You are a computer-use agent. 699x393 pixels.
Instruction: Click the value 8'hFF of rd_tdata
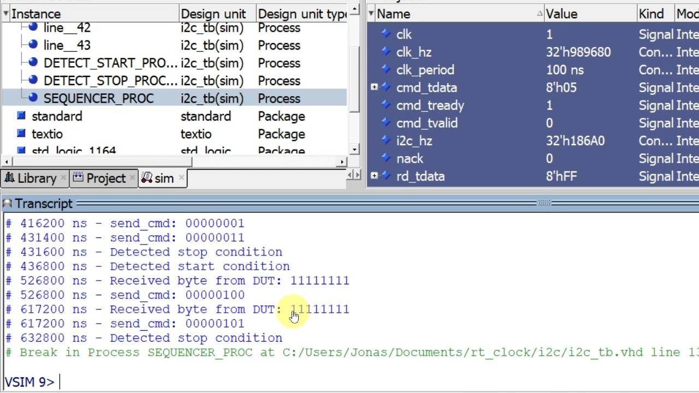pyautogui.click(x=561, y=176)
